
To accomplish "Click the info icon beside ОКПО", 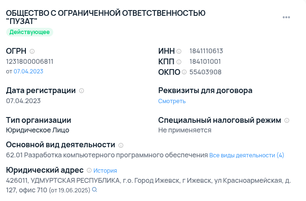I will 184,72.
